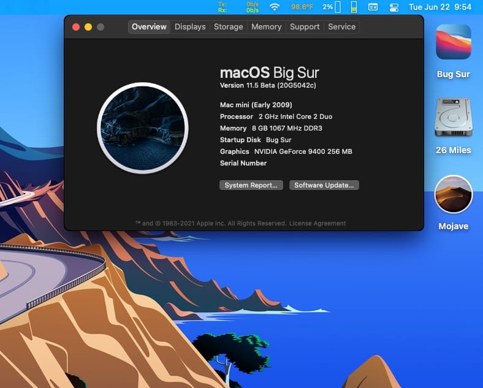
Task: Open the Bug Sur desktop volume icon
Action: coord(454,42)
